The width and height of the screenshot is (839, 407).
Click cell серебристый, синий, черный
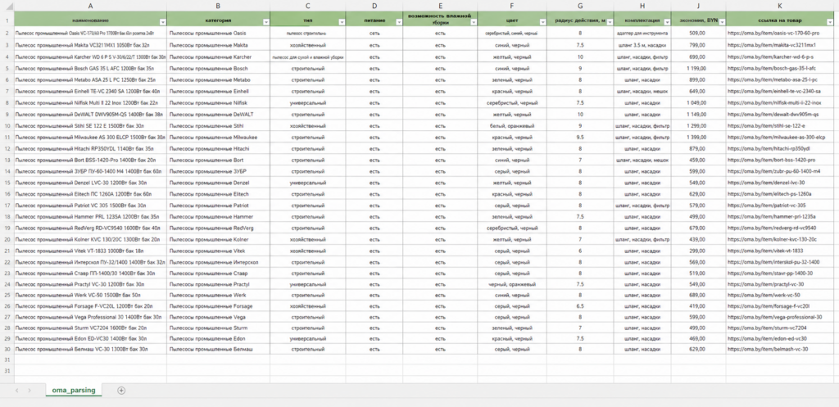click(x=512, y=33)
